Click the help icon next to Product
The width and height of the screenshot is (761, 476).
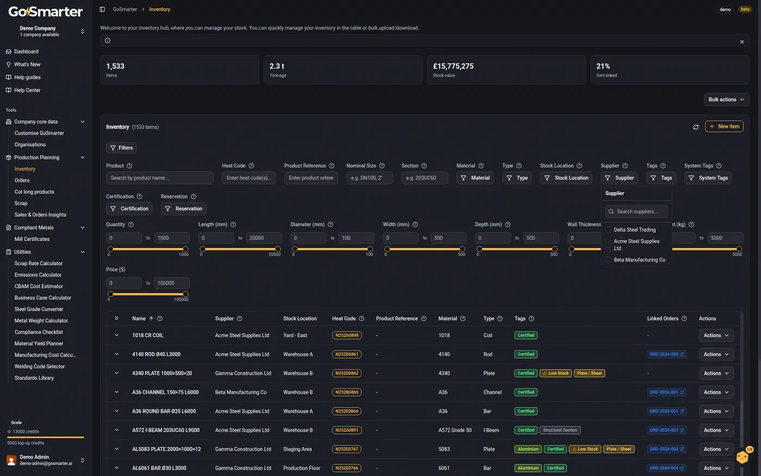pos(129,166)
